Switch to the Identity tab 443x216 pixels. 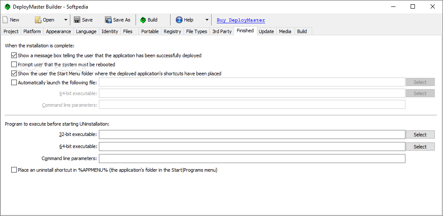[x=110, y=31]
